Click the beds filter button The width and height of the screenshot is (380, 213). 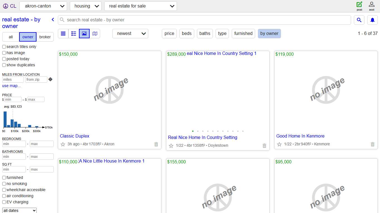coord(187,34)
